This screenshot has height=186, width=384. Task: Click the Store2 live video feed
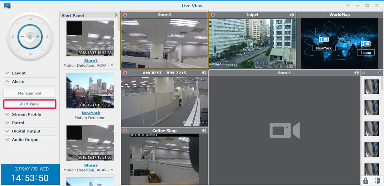(x=164, y=43)
